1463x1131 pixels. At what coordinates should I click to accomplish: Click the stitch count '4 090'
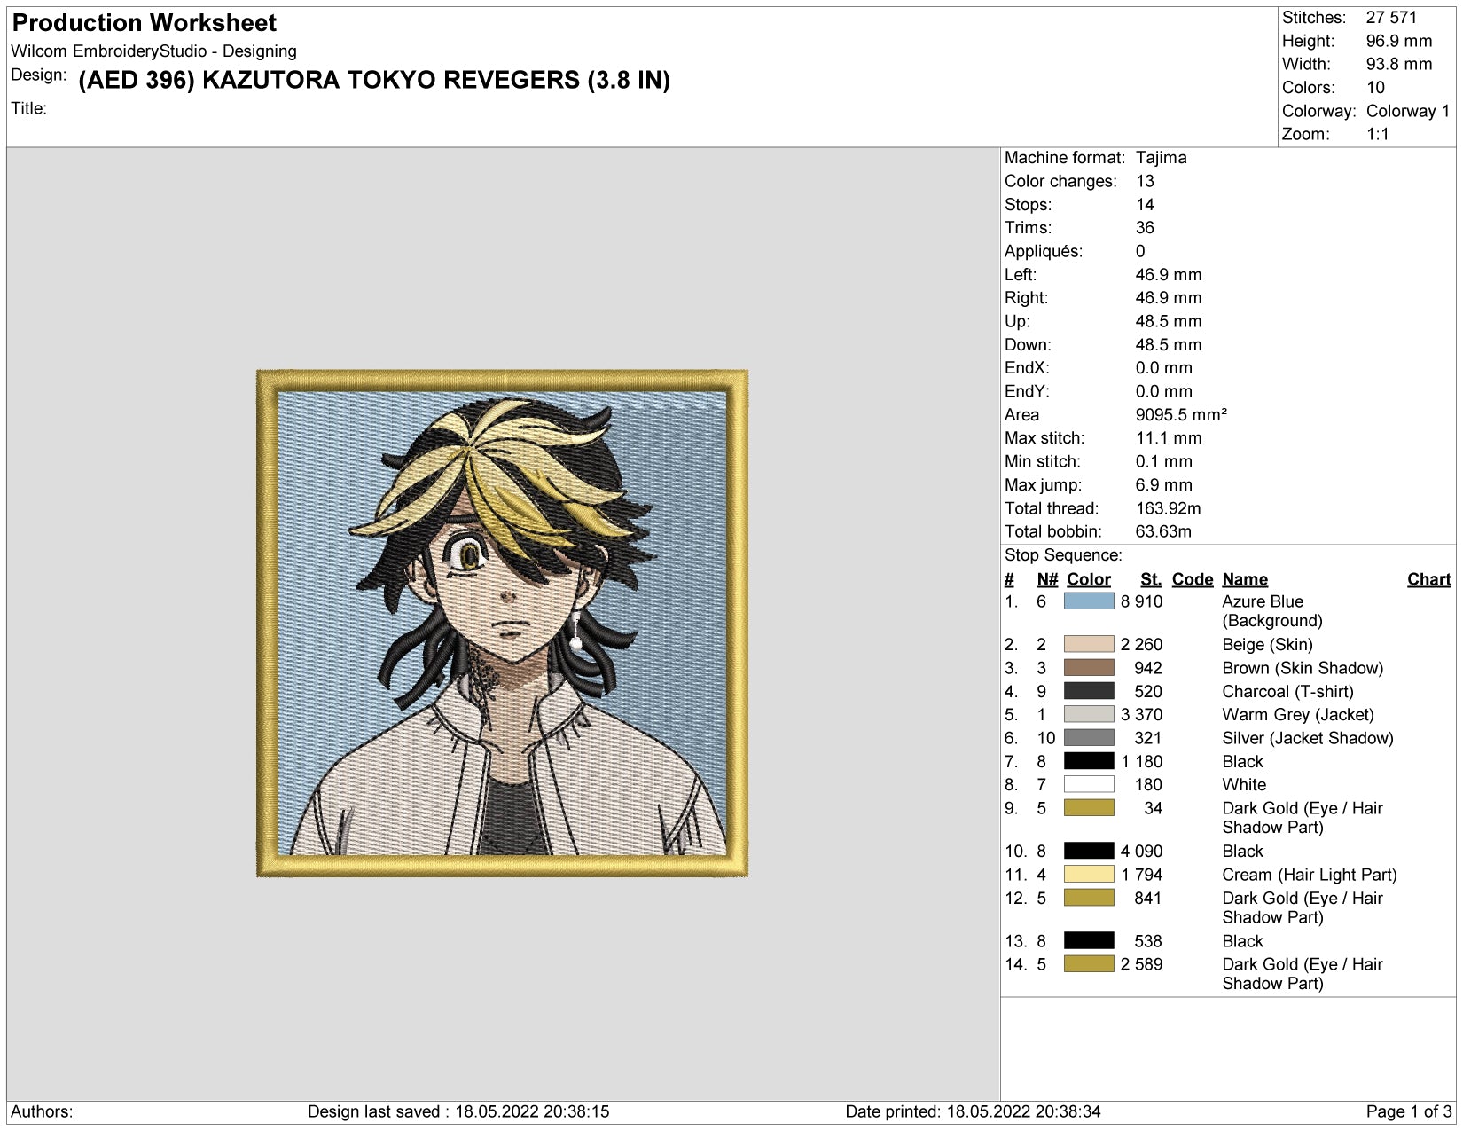point(1141,852)
